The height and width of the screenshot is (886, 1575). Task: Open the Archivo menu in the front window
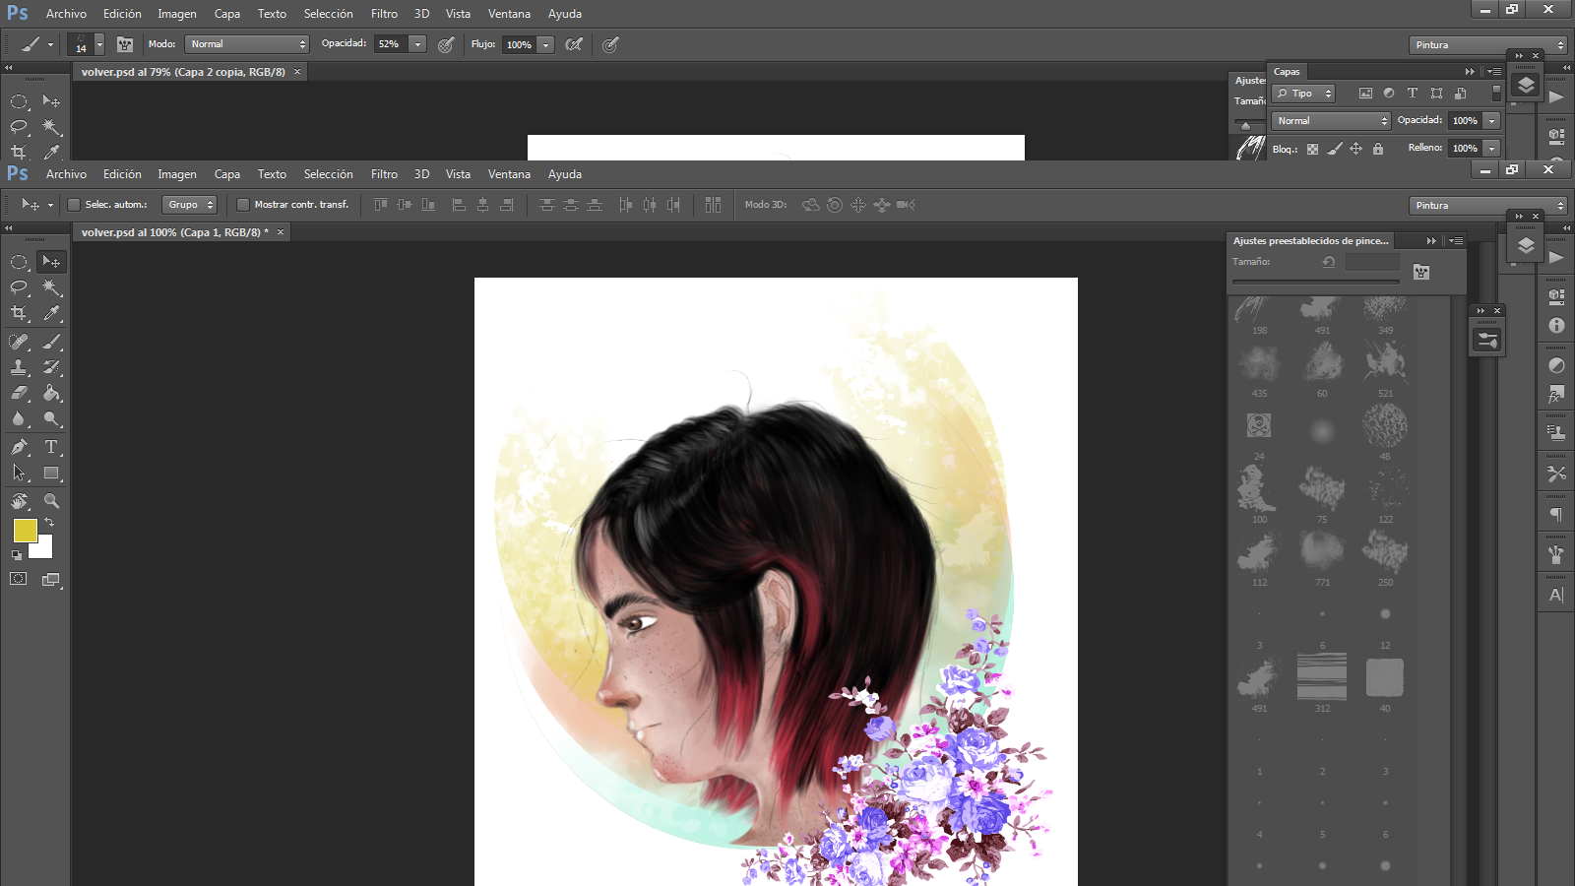pos(66,174)
